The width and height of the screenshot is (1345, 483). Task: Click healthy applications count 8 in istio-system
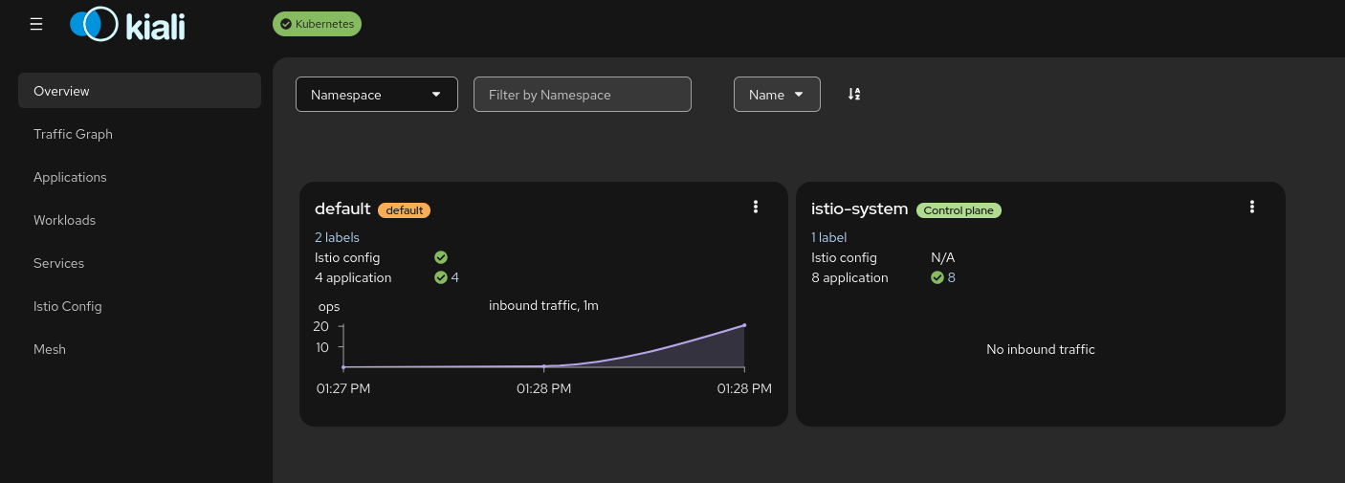(x=952, y=277)
